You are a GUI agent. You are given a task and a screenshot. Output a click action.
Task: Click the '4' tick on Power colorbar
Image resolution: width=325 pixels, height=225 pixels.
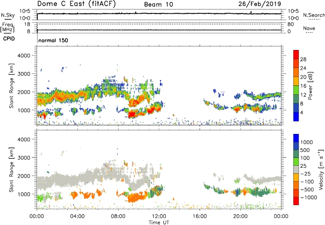[x=302, y=113]
